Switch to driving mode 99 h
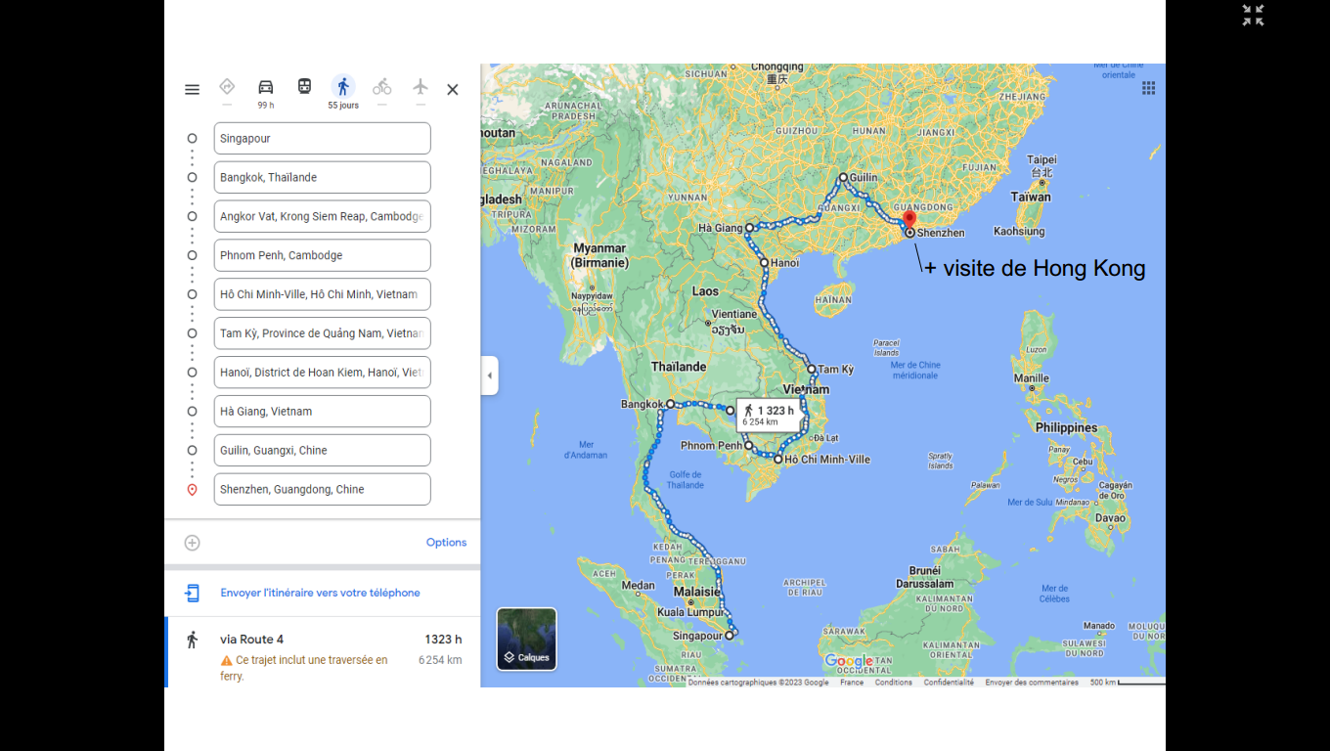The width and height of the screenshot is (1330, 751). click(x=265, y=92)
